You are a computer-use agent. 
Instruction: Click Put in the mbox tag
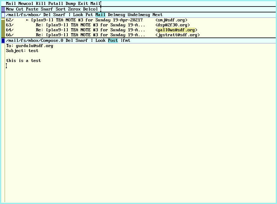tap(89, 15)
